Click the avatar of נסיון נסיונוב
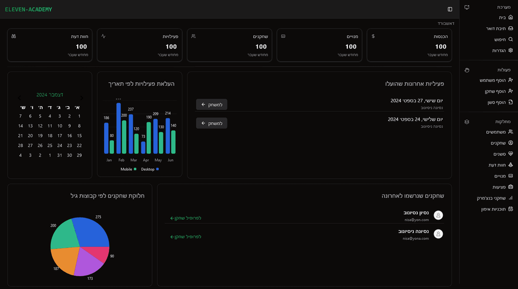The width and height of the screenshot is (518, 289). tap(438, 215)
